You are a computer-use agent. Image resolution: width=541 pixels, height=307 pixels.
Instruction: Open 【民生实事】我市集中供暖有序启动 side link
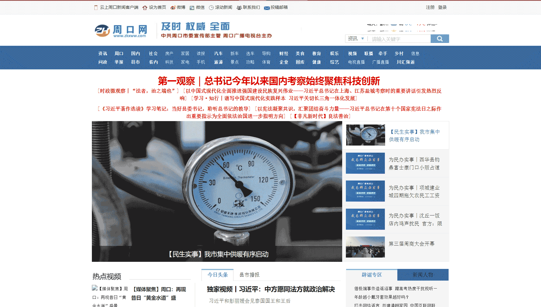click(415, 136)
